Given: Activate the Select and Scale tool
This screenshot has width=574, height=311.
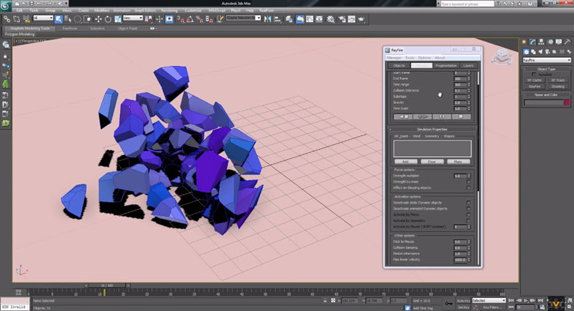Looking at the screenshot, I should coord(118,19).
